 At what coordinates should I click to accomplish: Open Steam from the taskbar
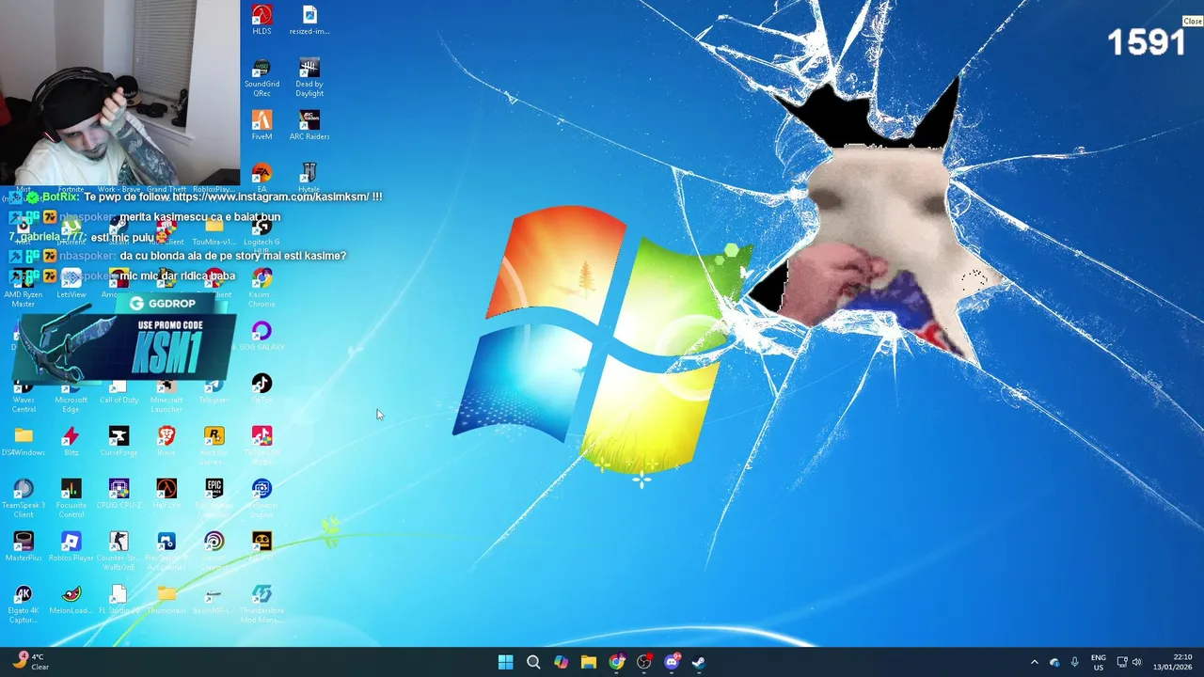pos(699,662)
